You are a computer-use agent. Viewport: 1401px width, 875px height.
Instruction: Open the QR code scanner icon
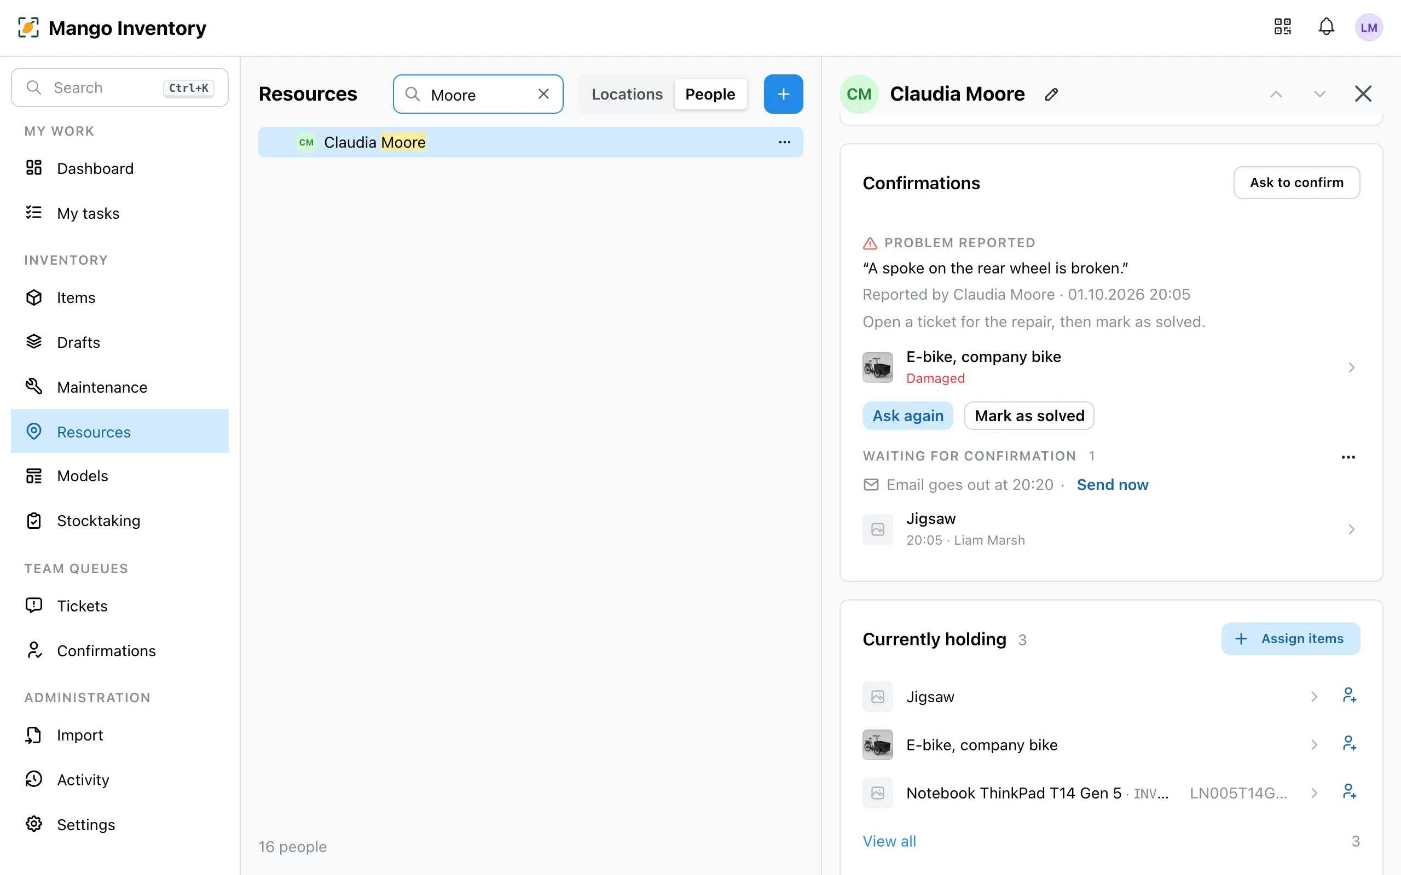tap(1282, 27)
